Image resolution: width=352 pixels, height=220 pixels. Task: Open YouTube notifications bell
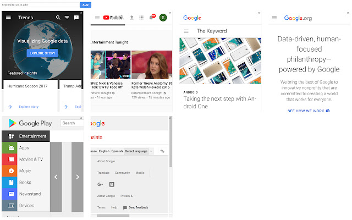click(151, 18)
